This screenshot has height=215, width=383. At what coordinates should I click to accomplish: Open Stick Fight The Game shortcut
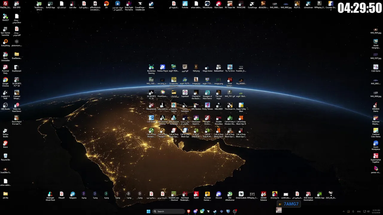click(129, 6)
